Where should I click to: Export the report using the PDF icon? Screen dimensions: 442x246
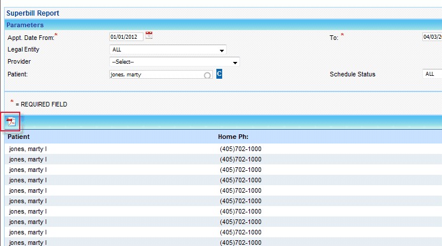click(x=11, y=121)
